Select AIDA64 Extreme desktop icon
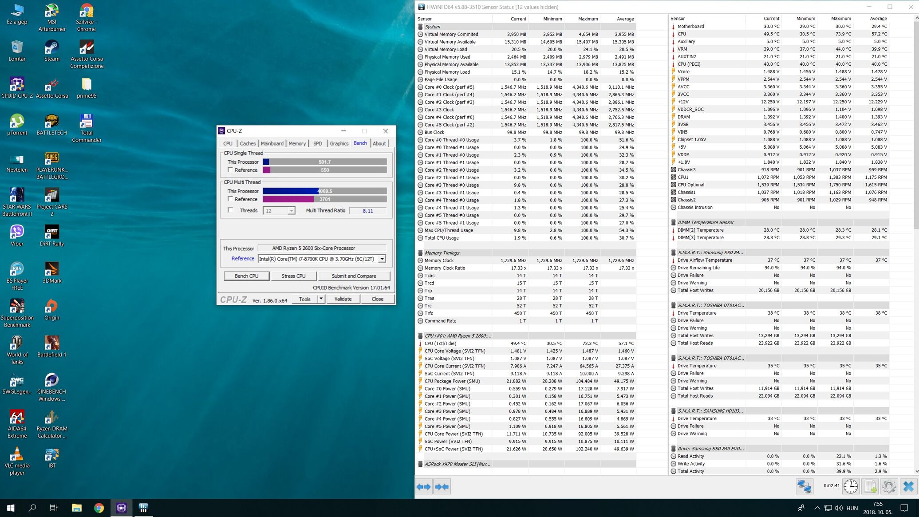This screenshot has height=517, width=919. coord(17,424)
